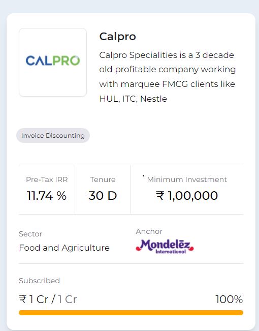The image size is (259, 331).
Task: Click the Food and Agriculture sector text
Action: coord(64,248)
